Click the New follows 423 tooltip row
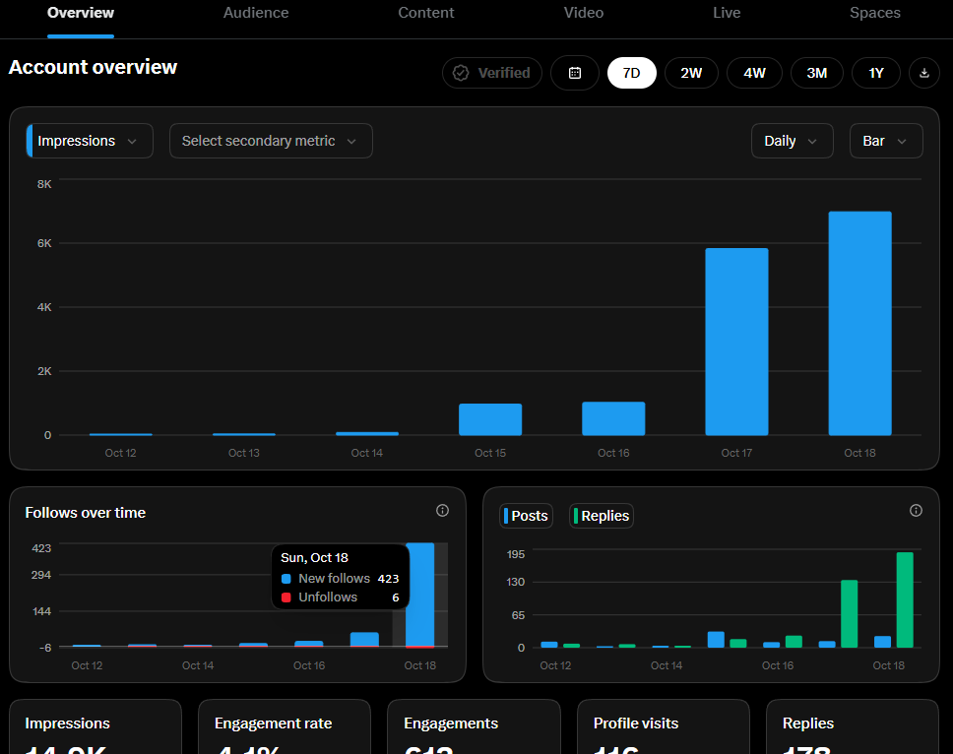Screen dimensions: 953x754 [x=340, y=579]
